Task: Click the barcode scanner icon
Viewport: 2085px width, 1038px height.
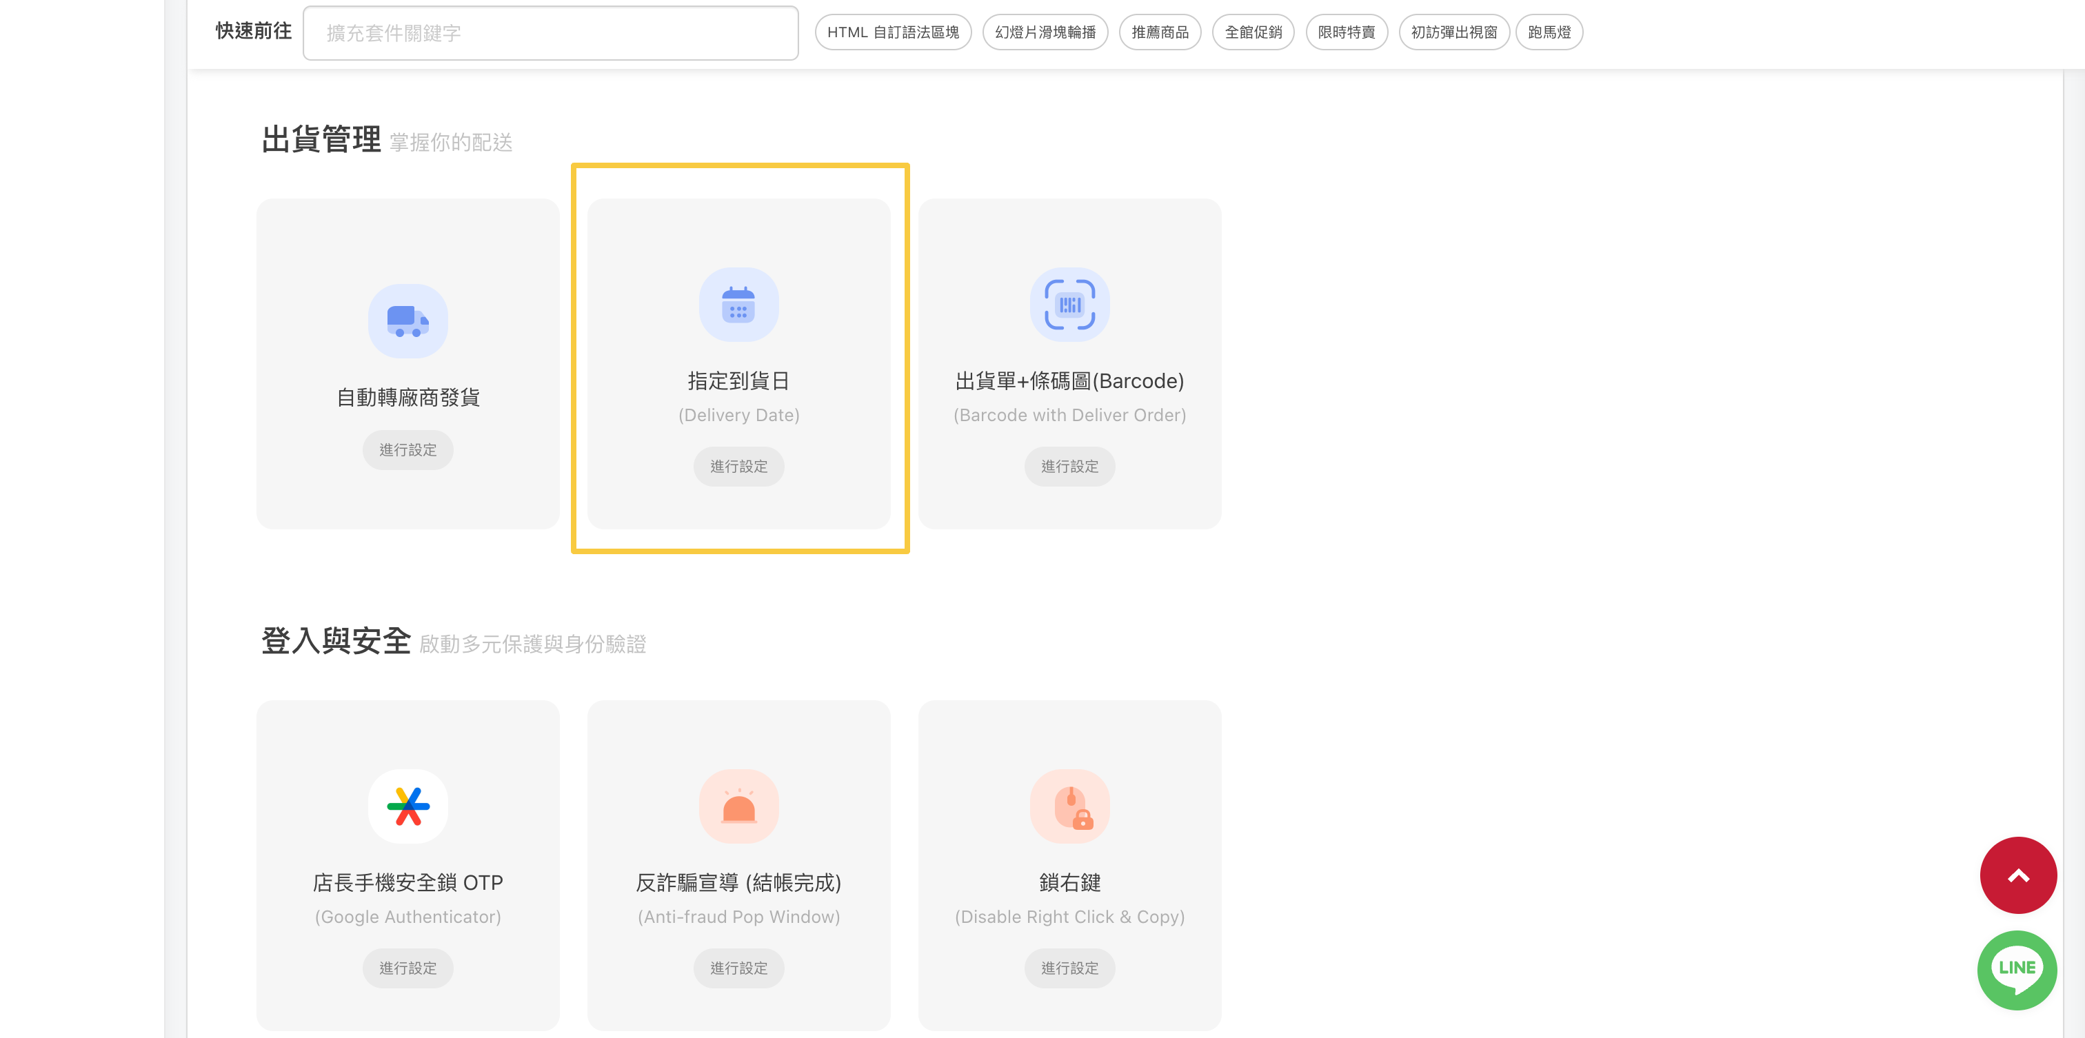Action: 1069,305
